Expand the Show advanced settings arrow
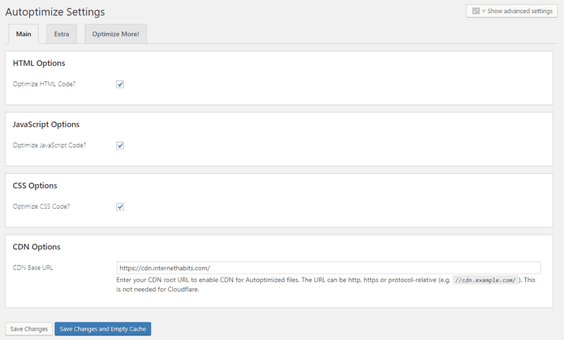564x340 pixels. point(484,11)
